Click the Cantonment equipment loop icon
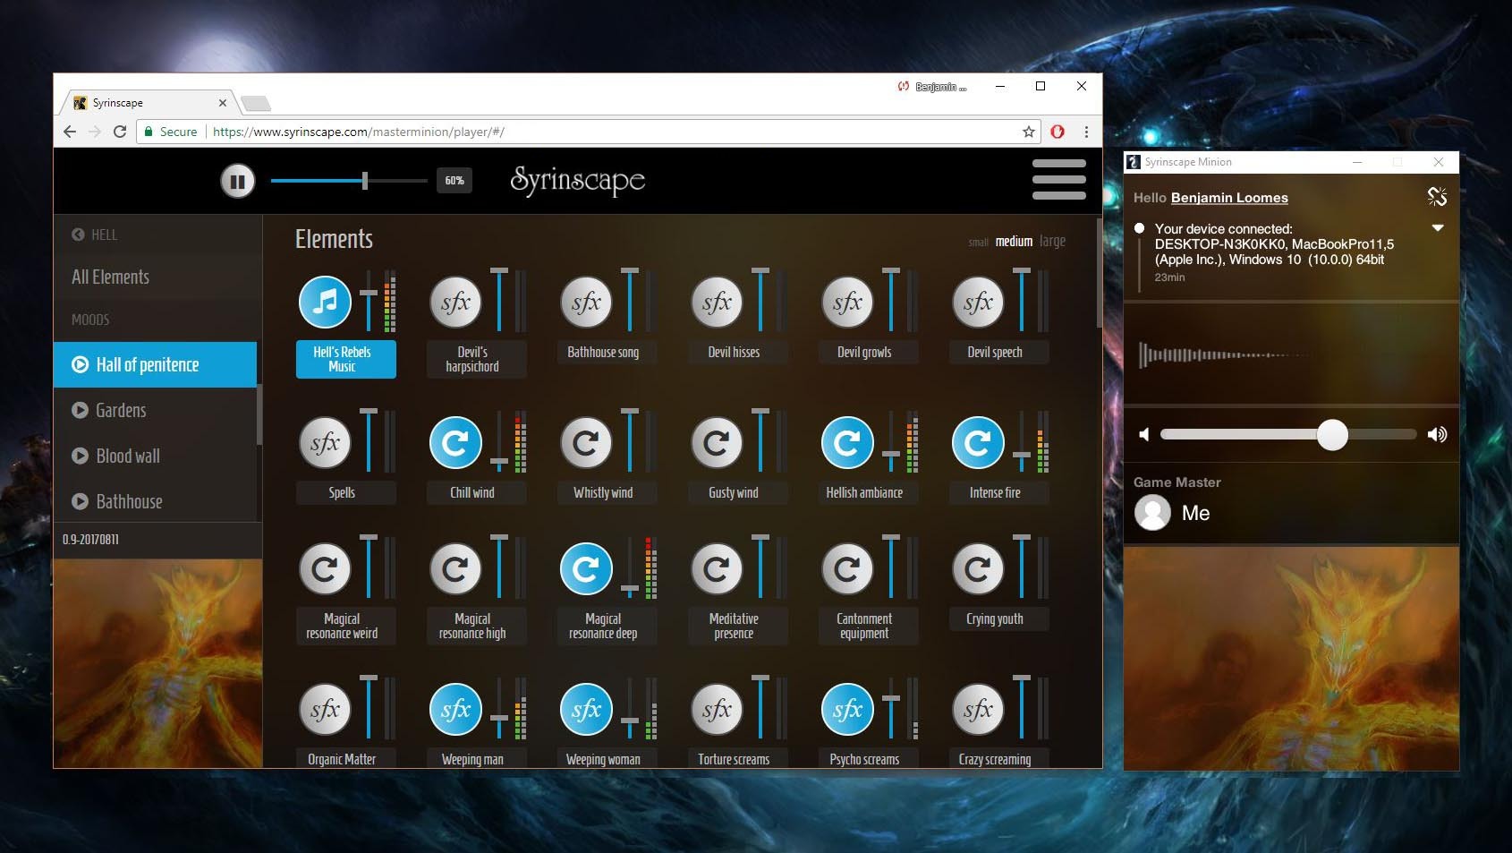The image size is (1512, 853). click(x=847, y=568)
